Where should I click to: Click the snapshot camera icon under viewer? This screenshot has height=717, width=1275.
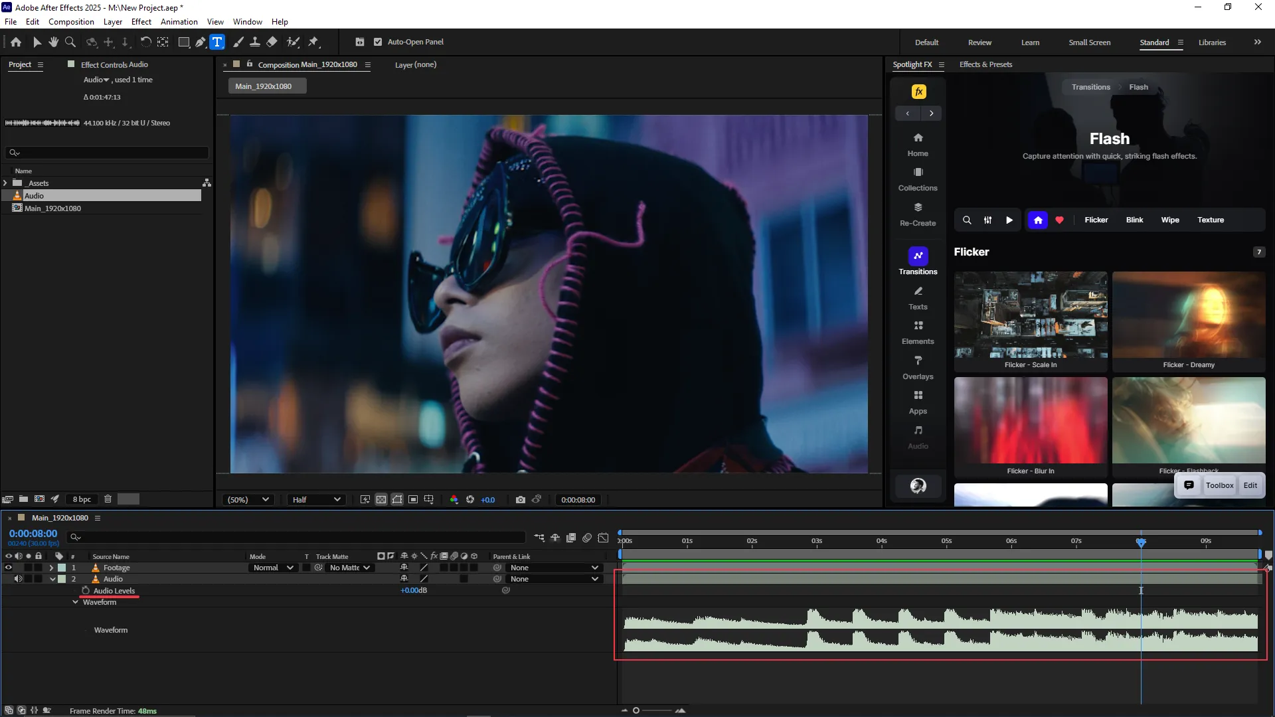pyautogui.click(x=521, y=500)
